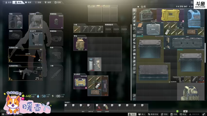Screen dimensions: 207x116
Task: Open the 健康 health tab
Action: [28, 2]
